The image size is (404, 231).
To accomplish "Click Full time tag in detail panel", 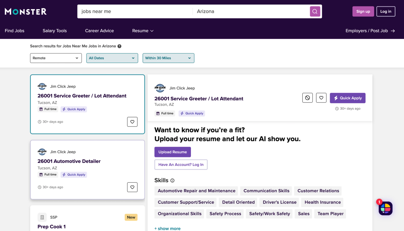I will (165, 113).
